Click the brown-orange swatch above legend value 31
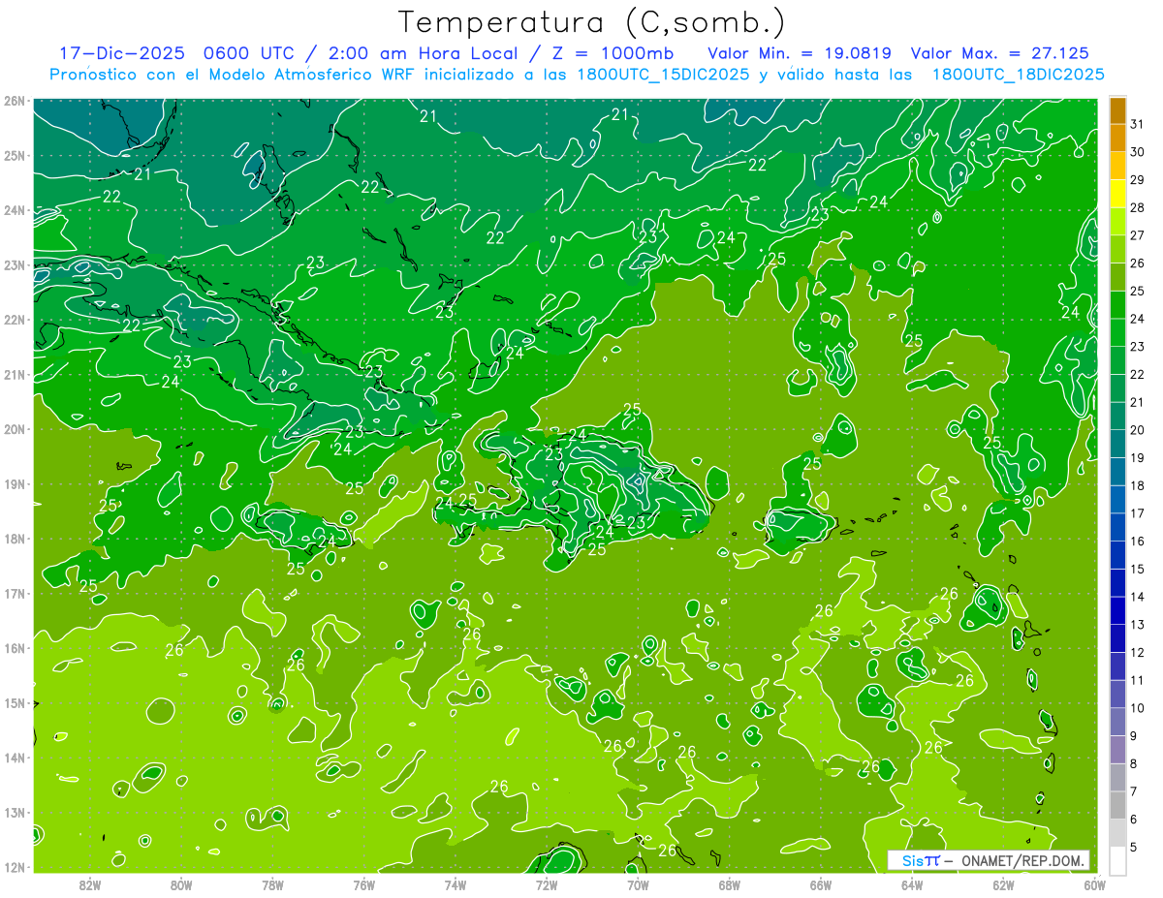Viewport: 1163px width, 898px height. pyautogui.click(x=1117, y=109)
